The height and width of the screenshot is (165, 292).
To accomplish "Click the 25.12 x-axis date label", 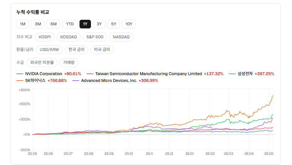I will click(169, 154).
